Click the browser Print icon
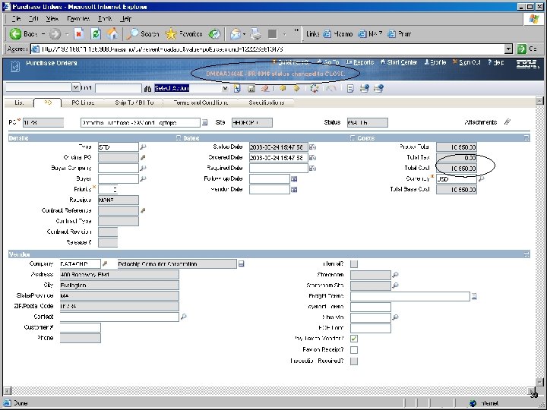Viewport: 547px width, 410px height. (256, 34)
